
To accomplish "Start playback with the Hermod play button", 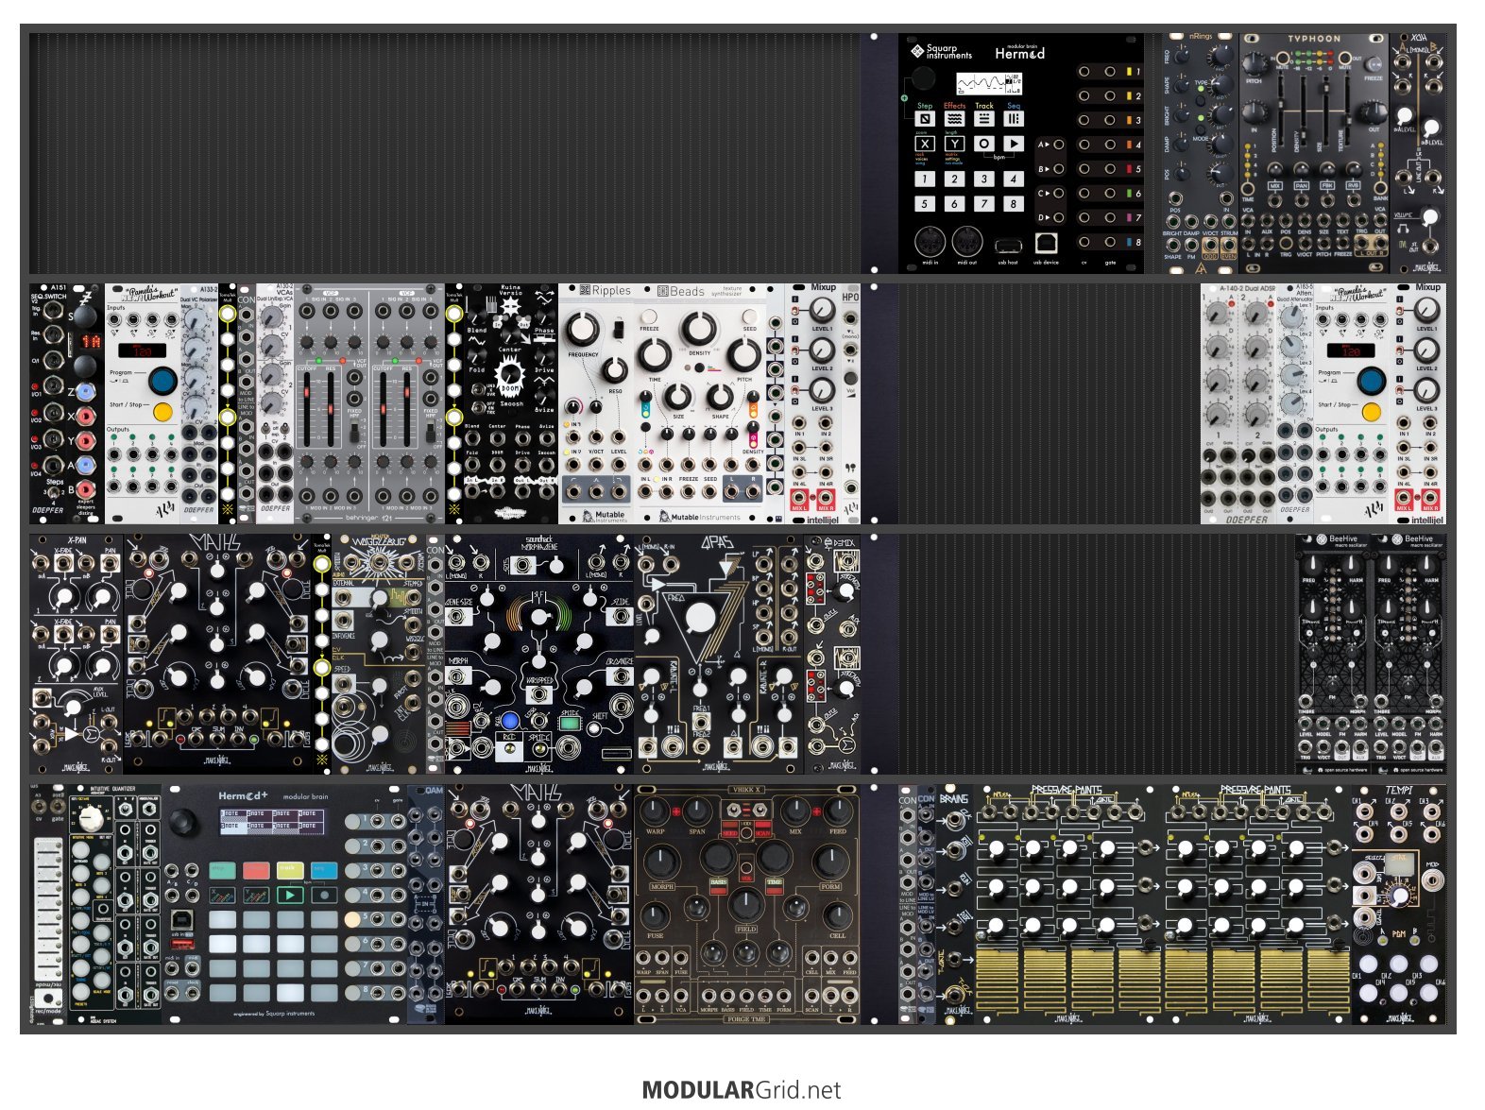I will click(x=1014, y=144).
